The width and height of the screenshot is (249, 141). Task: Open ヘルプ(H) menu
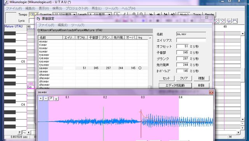click(128, 9)
